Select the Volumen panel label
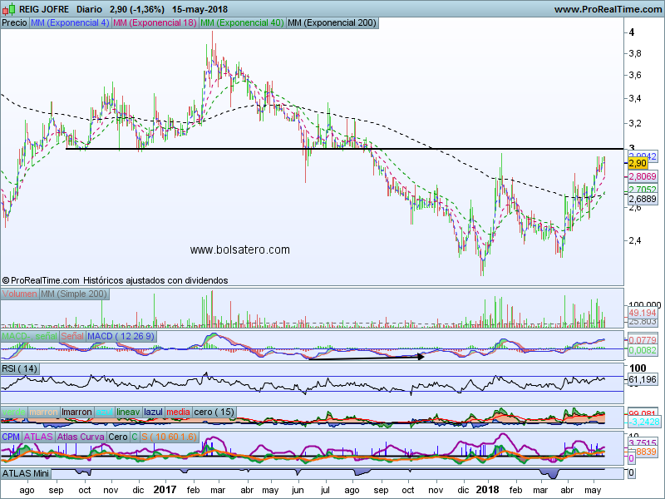665x499 pixels. (19, 294)
